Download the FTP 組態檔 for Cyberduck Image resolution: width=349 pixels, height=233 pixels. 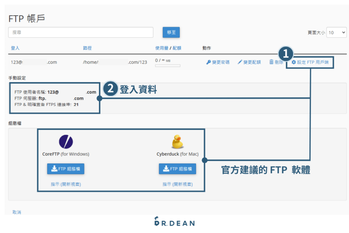tap(177, 169)
